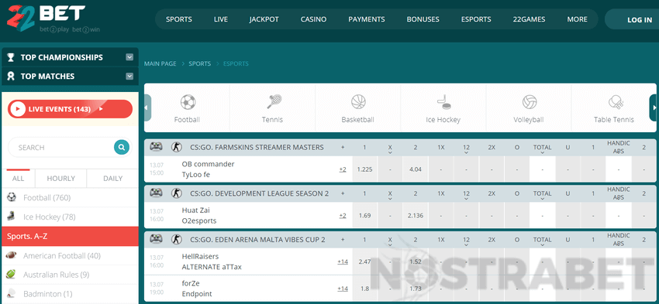Click the medal icon next to Top Matches
The width and height of the screenshot is (659, 304).
tap(11, 77)
